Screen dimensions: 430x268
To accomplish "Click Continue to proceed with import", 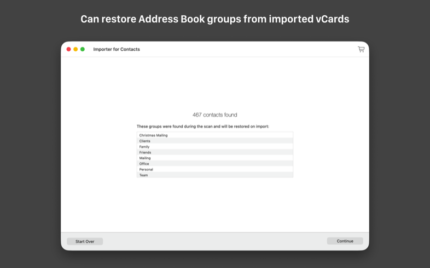I will point(345,241).
